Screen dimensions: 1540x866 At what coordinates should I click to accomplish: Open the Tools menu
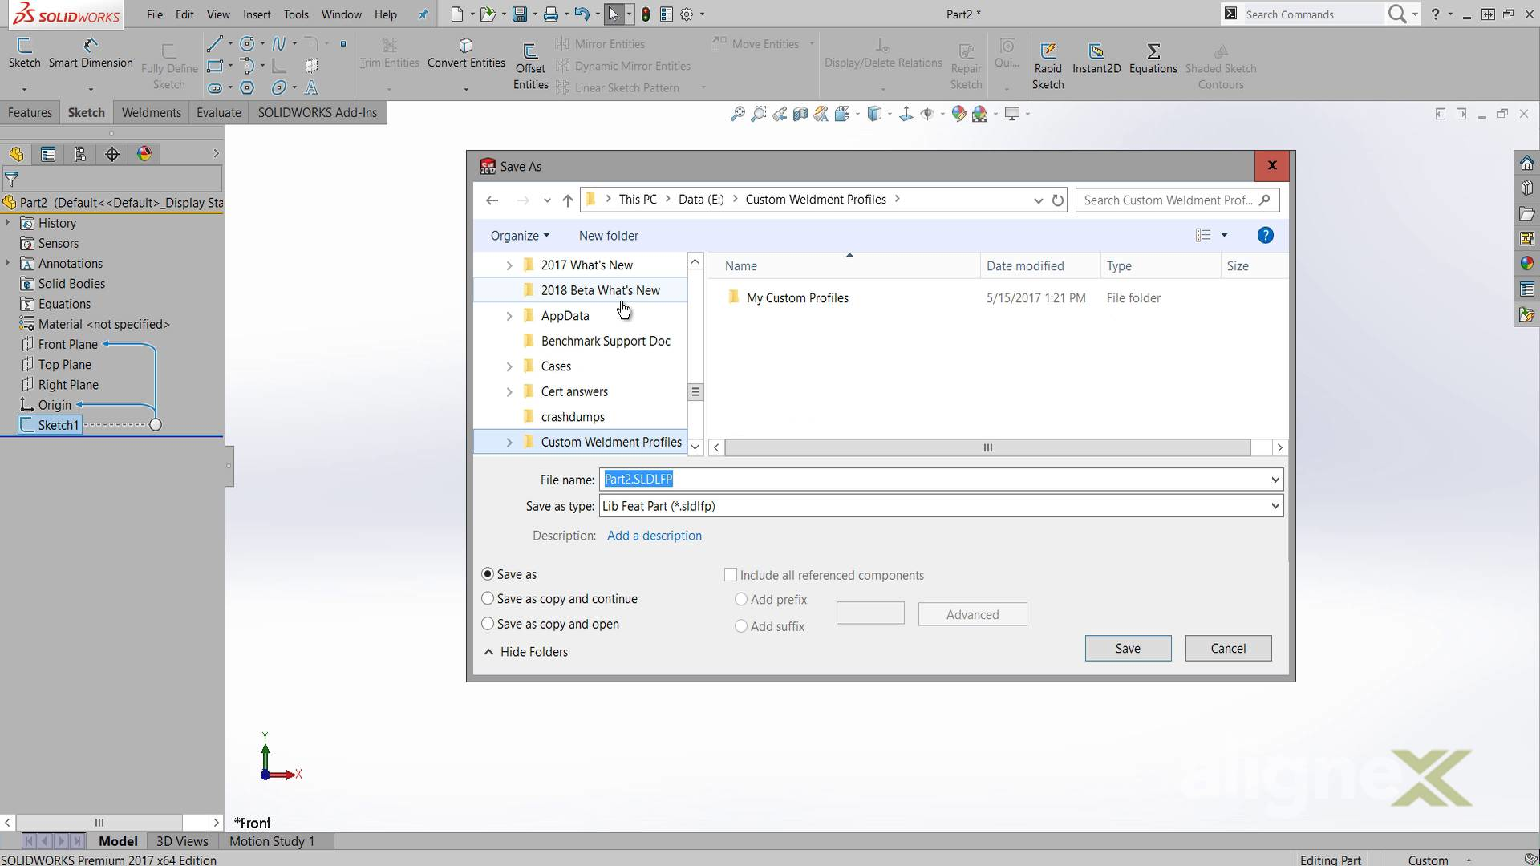point(296,14)
